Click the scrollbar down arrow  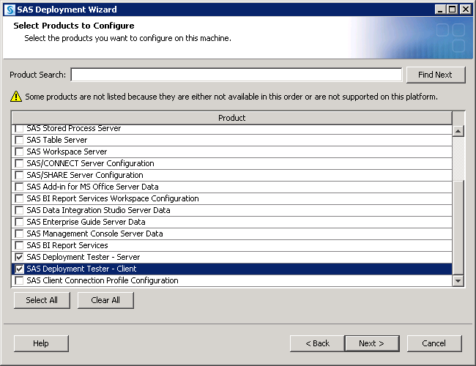[x=458, y=280]
